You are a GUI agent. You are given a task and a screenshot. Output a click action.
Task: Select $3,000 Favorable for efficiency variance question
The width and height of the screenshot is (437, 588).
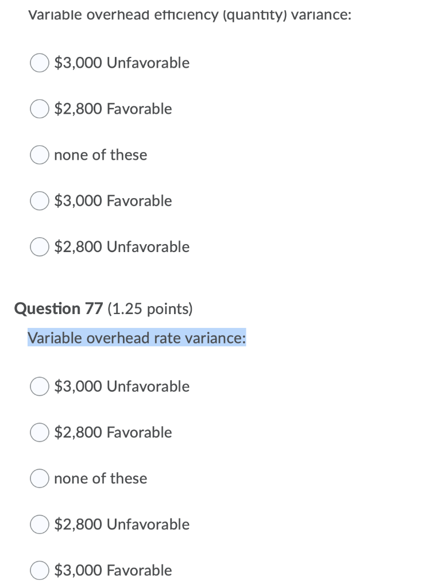click(39, 200)
